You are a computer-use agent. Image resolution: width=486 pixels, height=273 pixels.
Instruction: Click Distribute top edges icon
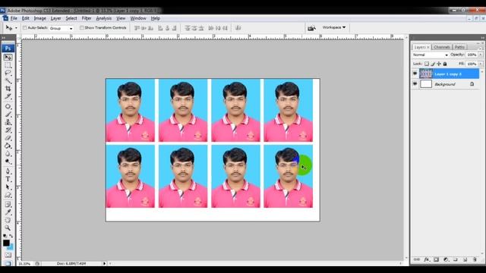(x=188, y=28)
